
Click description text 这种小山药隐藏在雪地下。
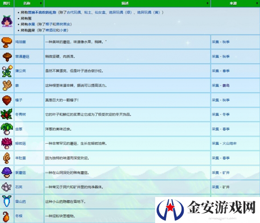coord(65,202)
